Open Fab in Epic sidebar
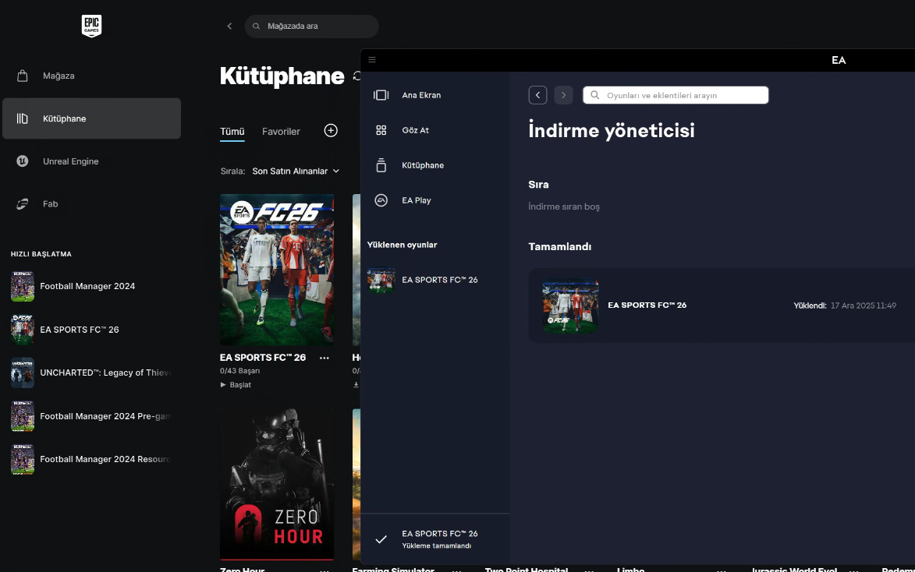 [x=91, y=203]
